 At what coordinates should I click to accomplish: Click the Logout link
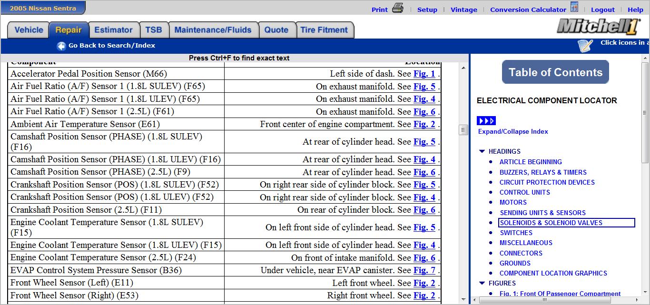[x=603, y=10]
